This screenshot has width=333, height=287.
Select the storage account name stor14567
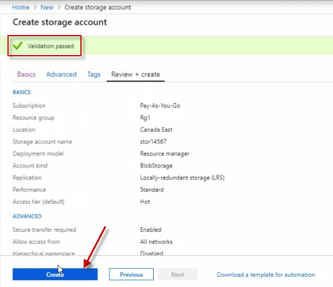[x=153, y=142]
